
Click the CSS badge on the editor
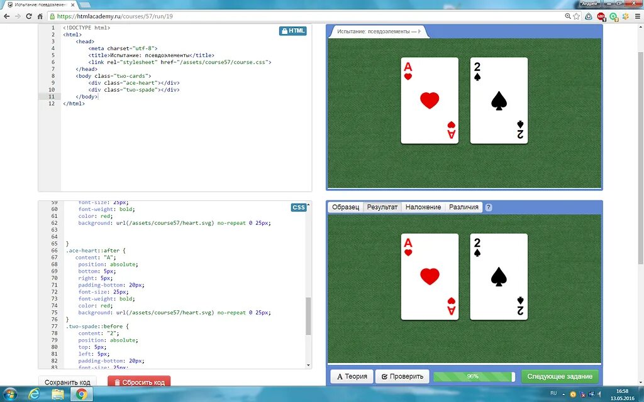[x=299, y=207]
